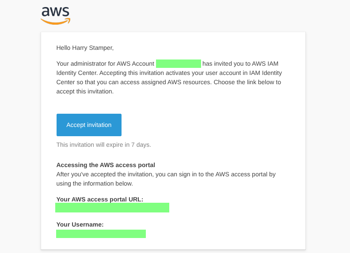Viewport: 350px width, 253px height.
Task: Click the 'Your AWS access portal URL:' label
Action: [99, 199]
